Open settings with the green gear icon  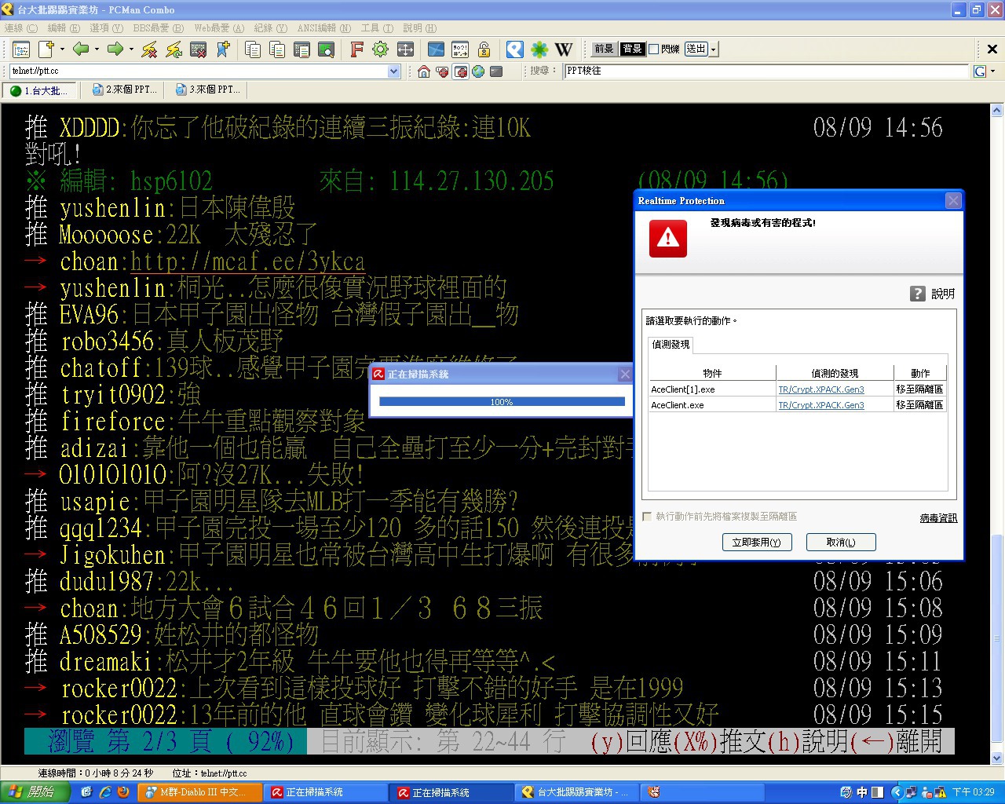381,49
